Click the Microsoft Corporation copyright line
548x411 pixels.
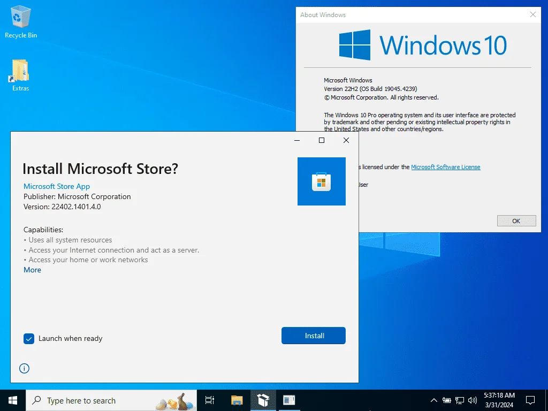(381, 97)
